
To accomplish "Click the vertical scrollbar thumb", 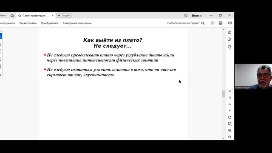I will [224, 93].
